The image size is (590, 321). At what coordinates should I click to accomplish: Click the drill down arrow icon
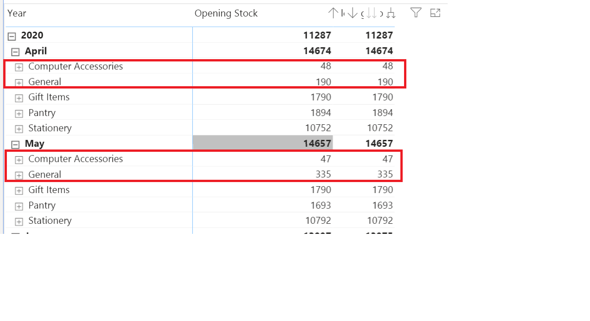(x=352, y=13)
